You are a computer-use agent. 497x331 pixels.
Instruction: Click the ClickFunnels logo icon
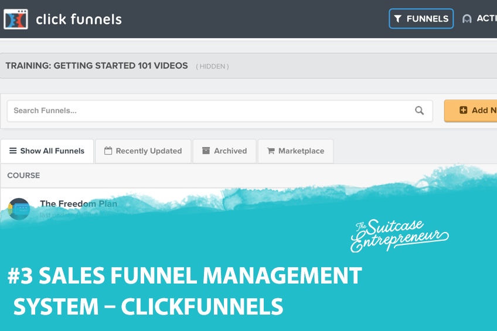click(x=15, y=19)
